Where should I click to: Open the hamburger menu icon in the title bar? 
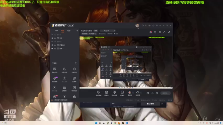[160, 26]
